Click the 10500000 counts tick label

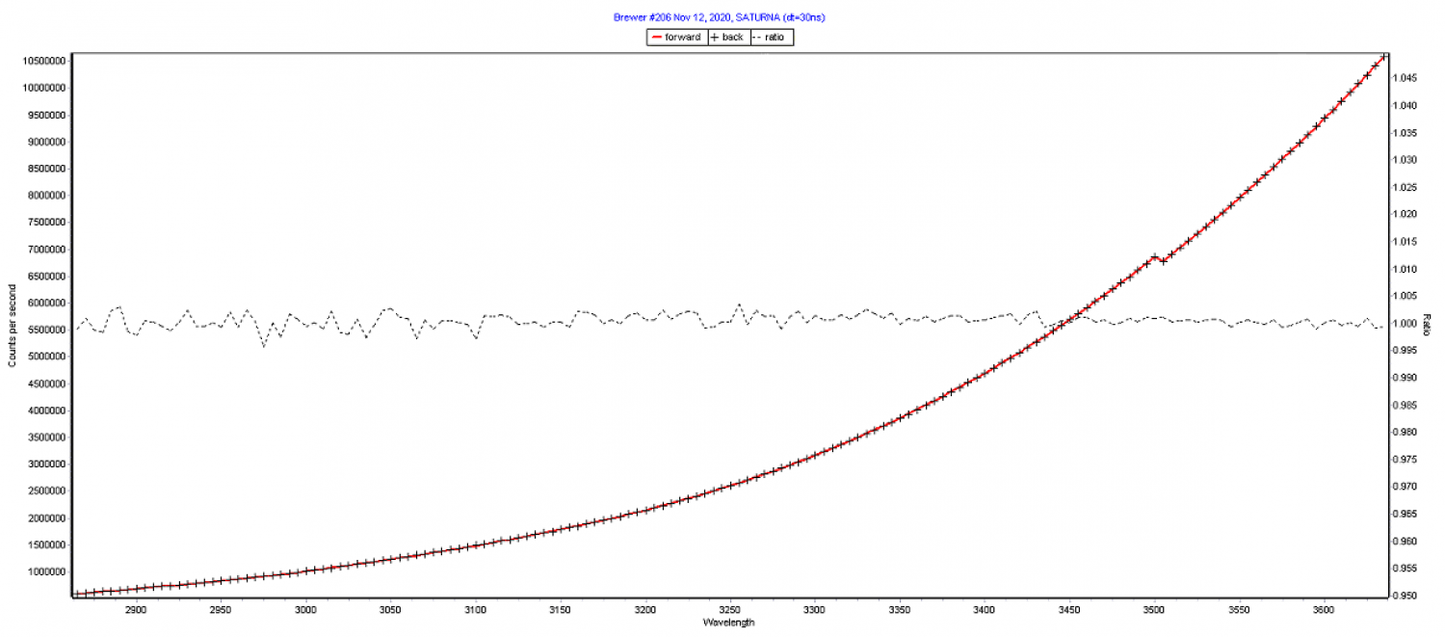point(41,61)
